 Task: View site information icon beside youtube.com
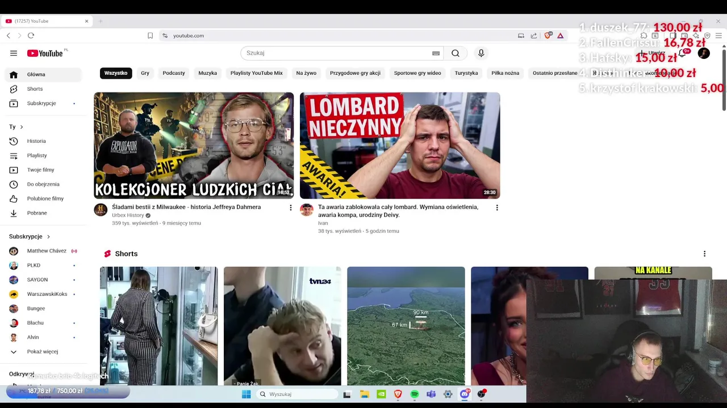[165, 36]
